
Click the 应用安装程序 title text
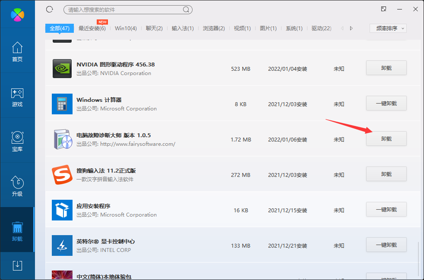pyautogui.click(x=93, y=206)
